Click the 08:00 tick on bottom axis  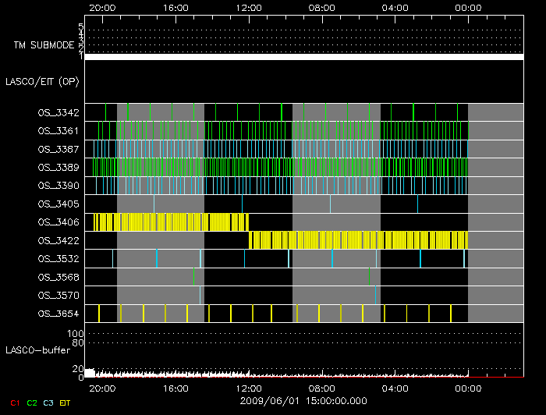click(321, 388)
